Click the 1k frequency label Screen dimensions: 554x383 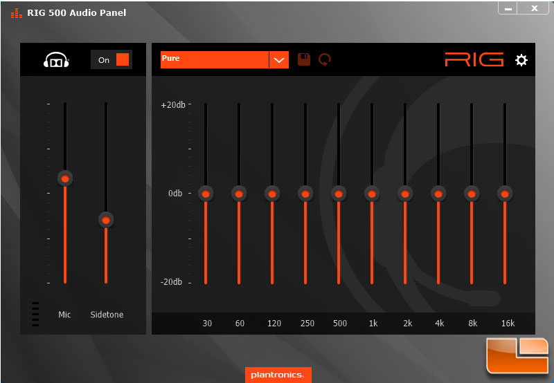(x=373, y=324)
